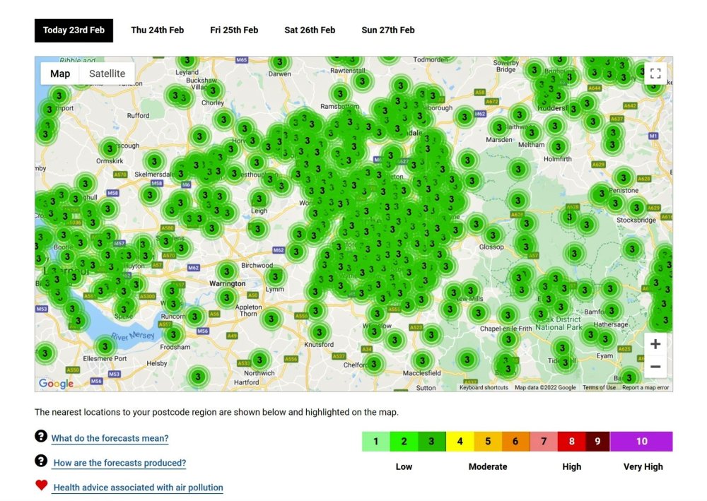Click the red heart health advice icon
This screenshot has width=707, height=501.
[x=41, y=485]
